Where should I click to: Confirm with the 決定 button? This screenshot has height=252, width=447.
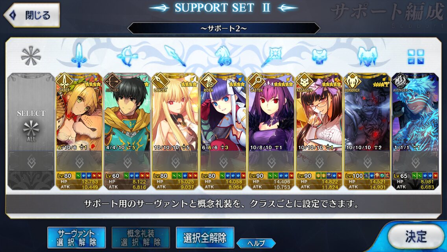click(416, 237)
